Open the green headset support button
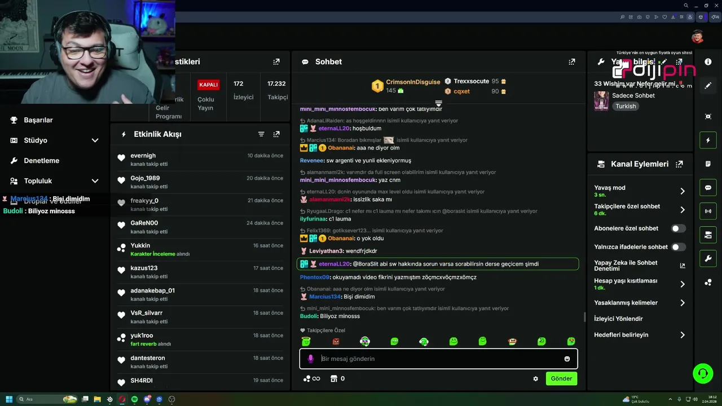 (703, 373)
